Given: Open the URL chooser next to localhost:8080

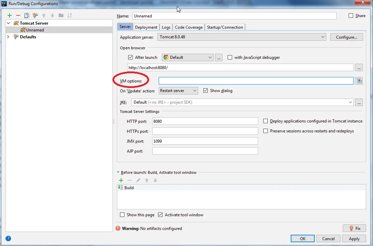Looking at the screenshot, I should tap(359, 67).
